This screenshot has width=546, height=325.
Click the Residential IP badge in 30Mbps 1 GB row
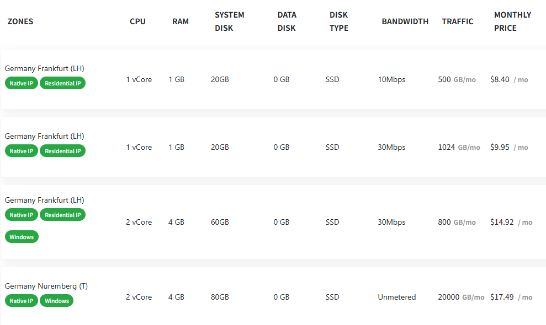63,151
